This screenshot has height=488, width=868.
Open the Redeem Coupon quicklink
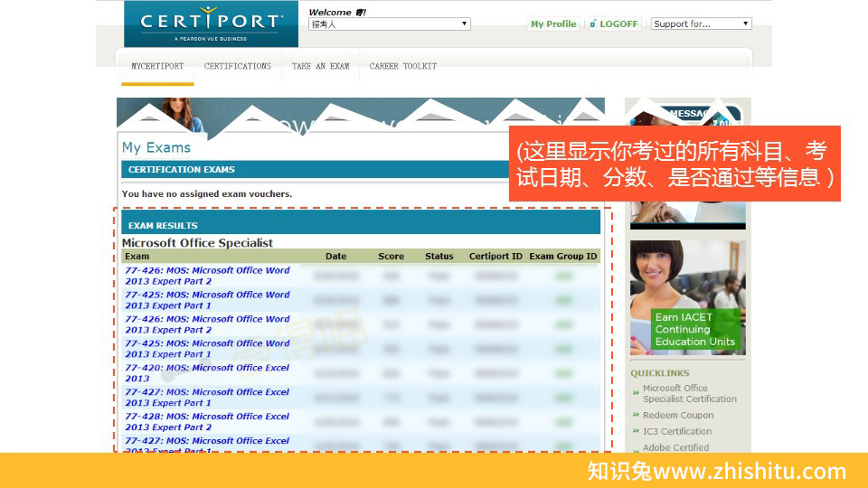coord(678,415)
